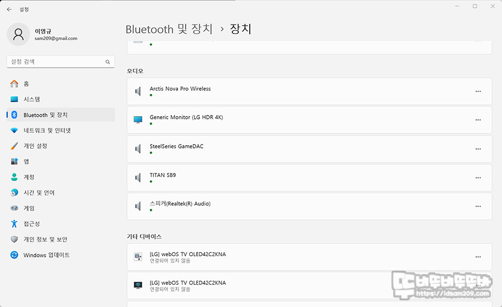Screen dimensions: 502x307
Task: Click Bluetooth 및 장치 breadcrumb link
Action: click(x=169, y=29)
